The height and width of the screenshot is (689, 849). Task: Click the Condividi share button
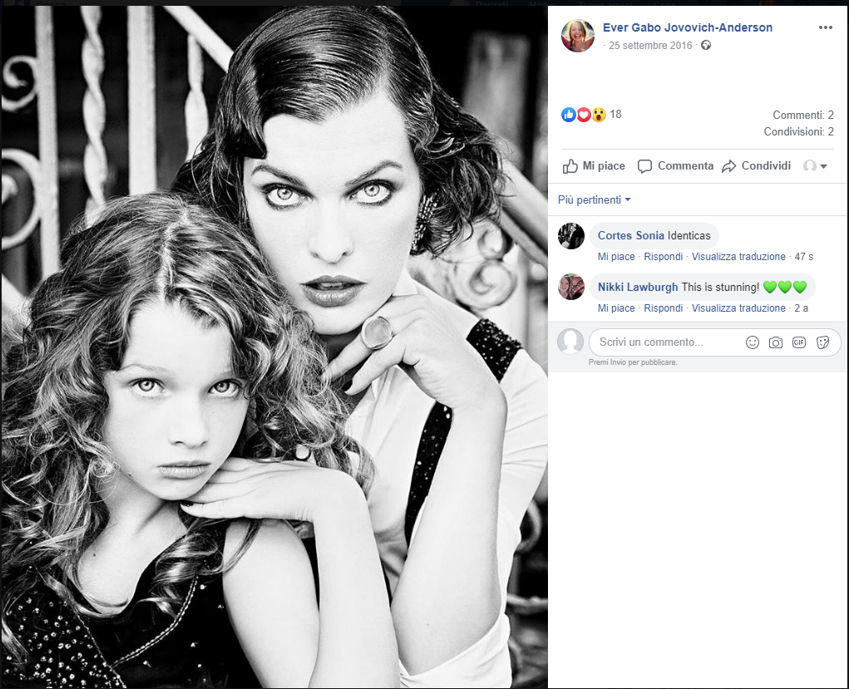click(x=756, y=166)
